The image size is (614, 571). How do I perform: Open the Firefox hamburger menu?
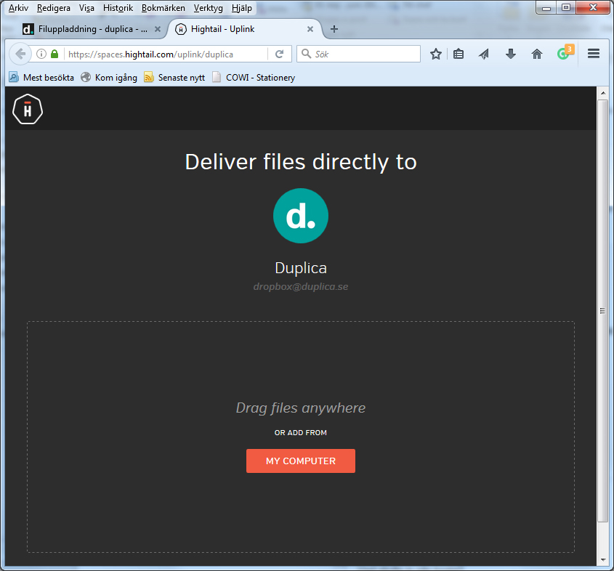tap(594, 54)
